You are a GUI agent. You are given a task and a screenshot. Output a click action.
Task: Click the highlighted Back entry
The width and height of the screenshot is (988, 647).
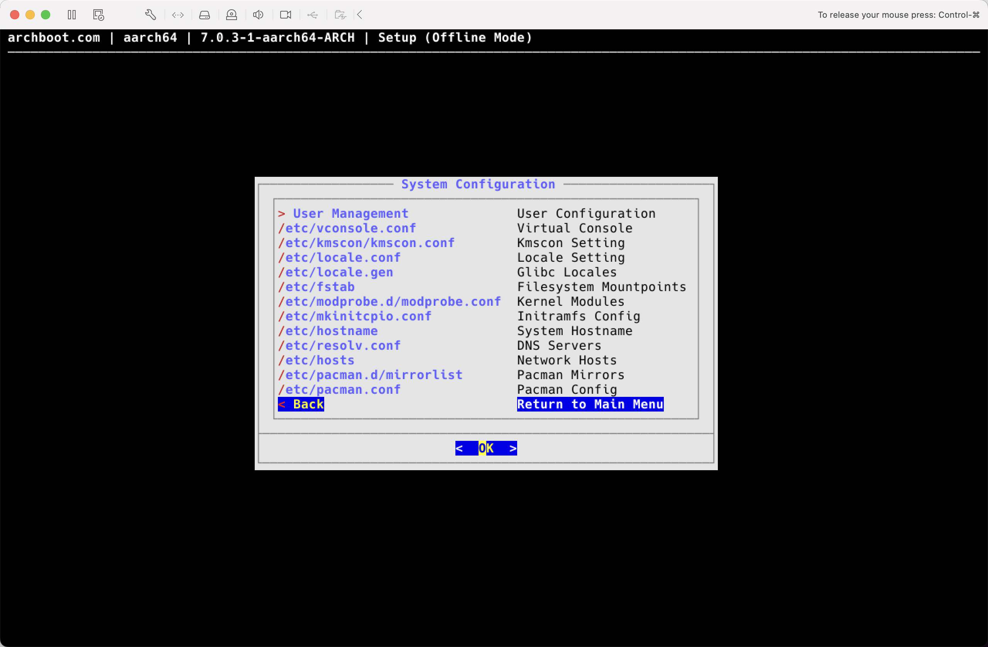471,405
